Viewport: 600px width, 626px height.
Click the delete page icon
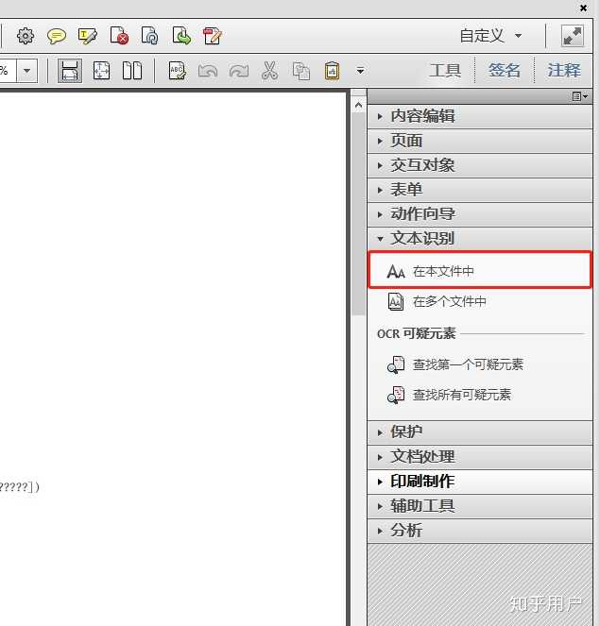119,36
